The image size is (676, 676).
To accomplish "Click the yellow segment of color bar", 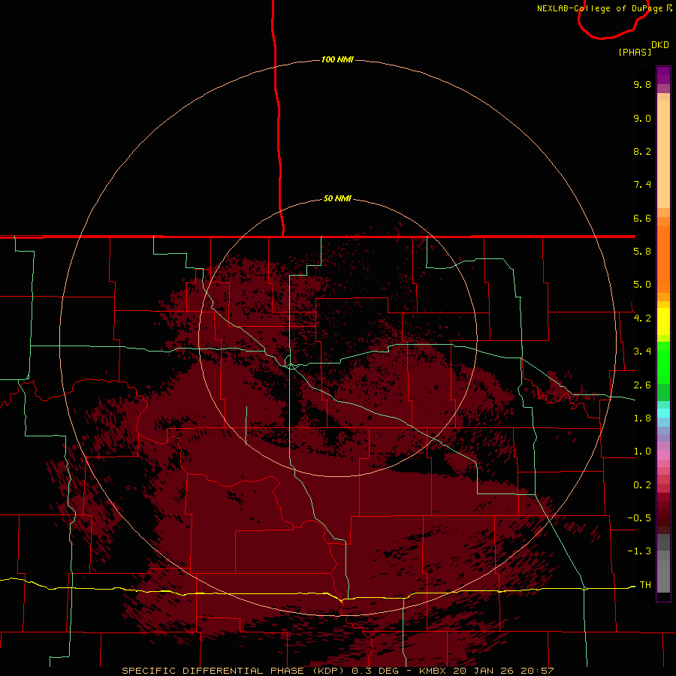I will click(663, 321).
